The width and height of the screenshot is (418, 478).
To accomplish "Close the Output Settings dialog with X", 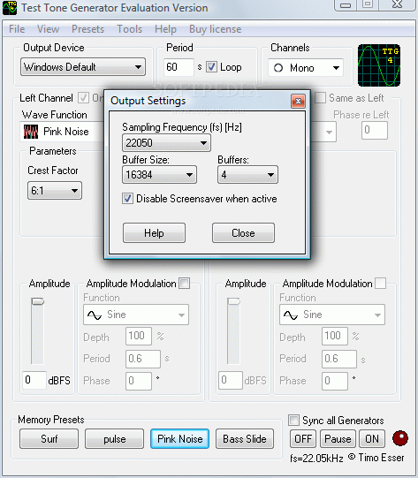I will tap(298, 101).
